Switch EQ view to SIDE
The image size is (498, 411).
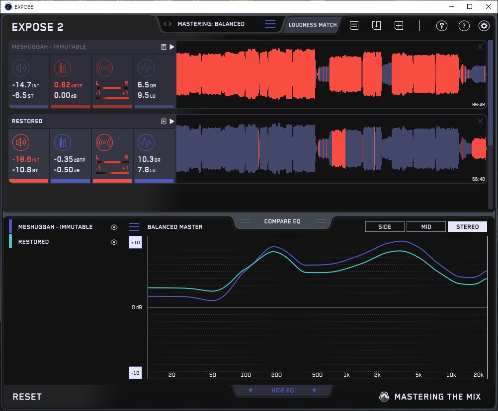(x=385, y=227)
